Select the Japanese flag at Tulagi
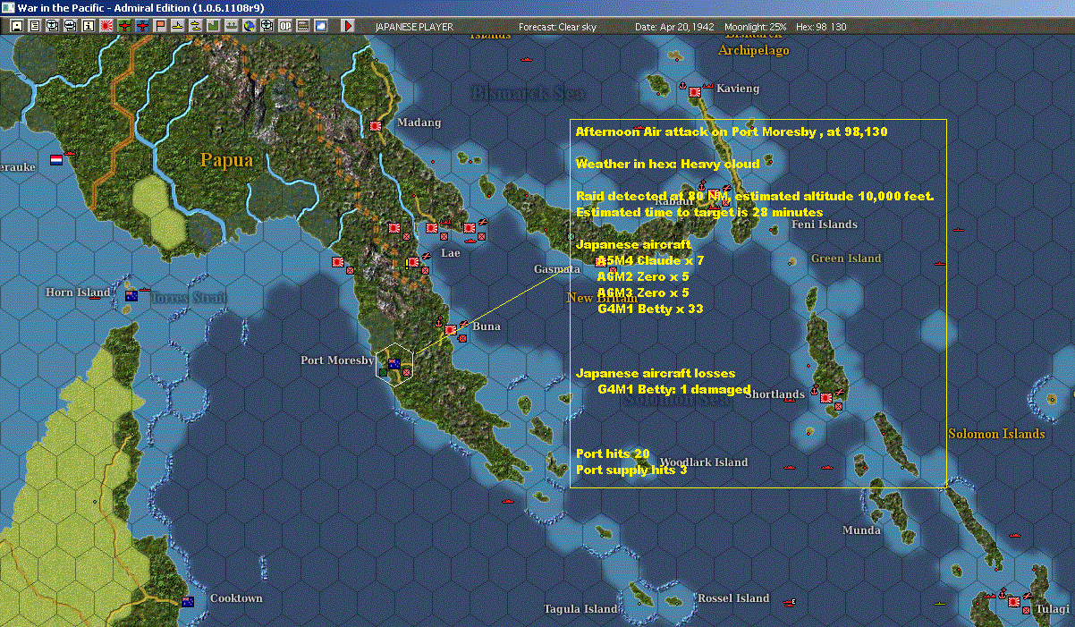Viewport: 1075px width, 627px height. point(1014,602)
